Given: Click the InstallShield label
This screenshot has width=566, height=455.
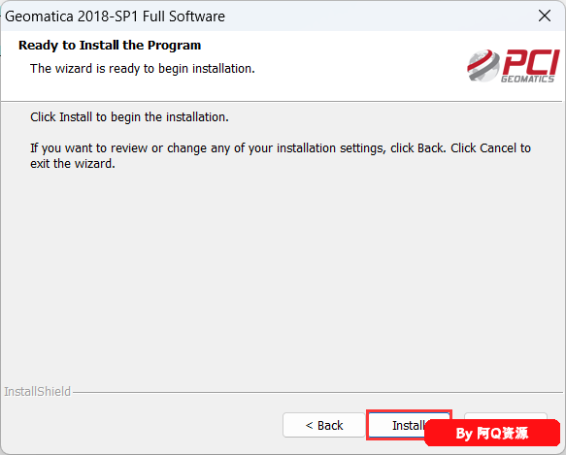Looking at the screenshot, I should coord(38,392).
